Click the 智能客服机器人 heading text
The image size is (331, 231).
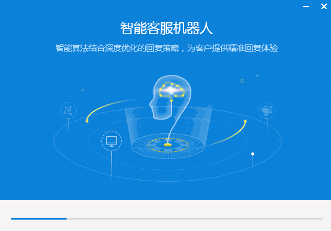point(166,28)
